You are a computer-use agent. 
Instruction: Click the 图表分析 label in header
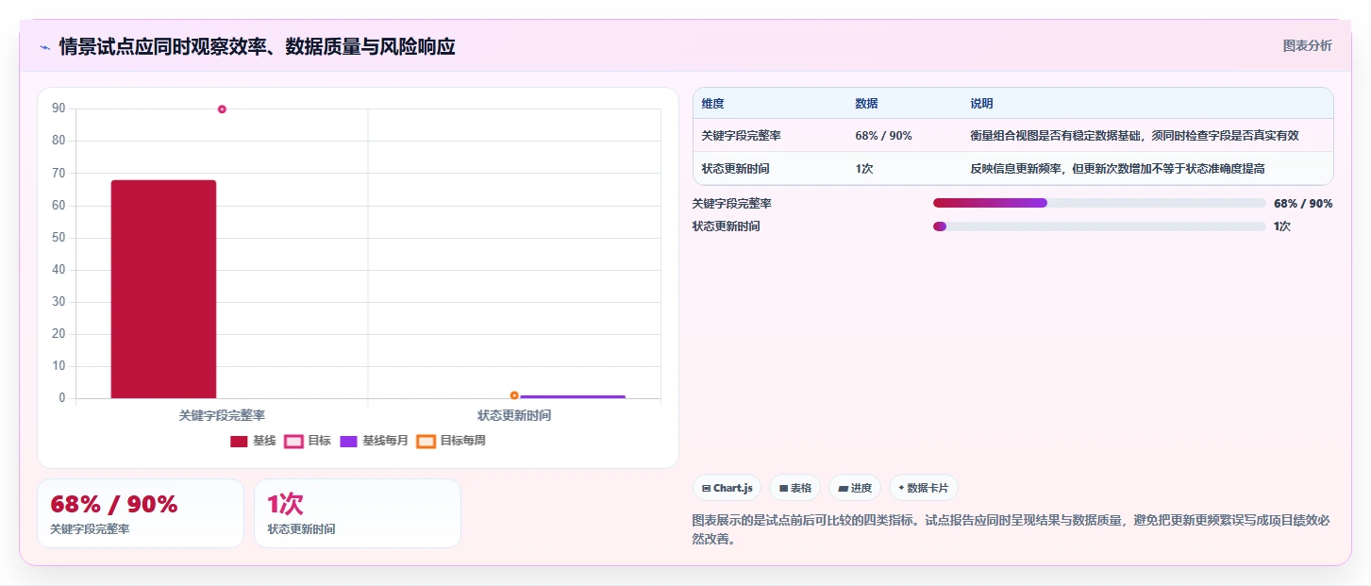[1307, 45]
